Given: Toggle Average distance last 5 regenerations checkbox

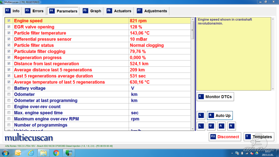Looking at the screenshot, I should coord(9,70).
